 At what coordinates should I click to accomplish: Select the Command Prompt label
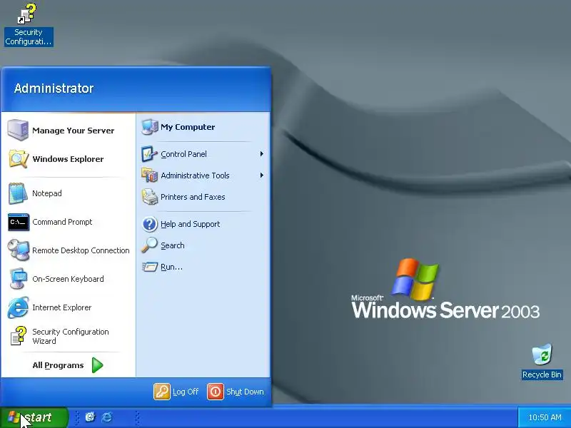[x=62, y=222]
